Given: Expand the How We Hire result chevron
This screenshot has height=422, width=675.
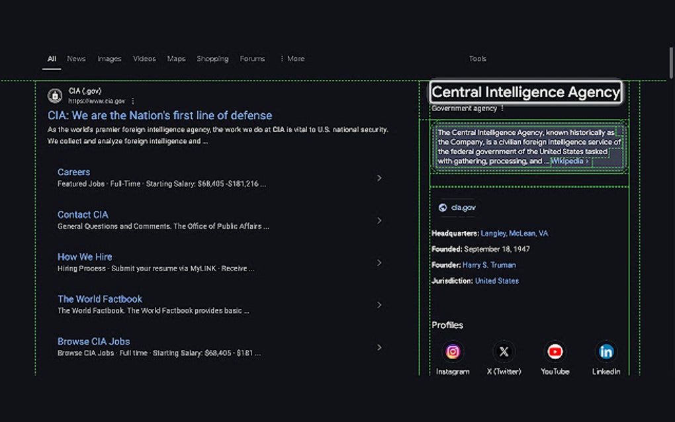Looking at the screenshot, I should click(x=379, y=263).
